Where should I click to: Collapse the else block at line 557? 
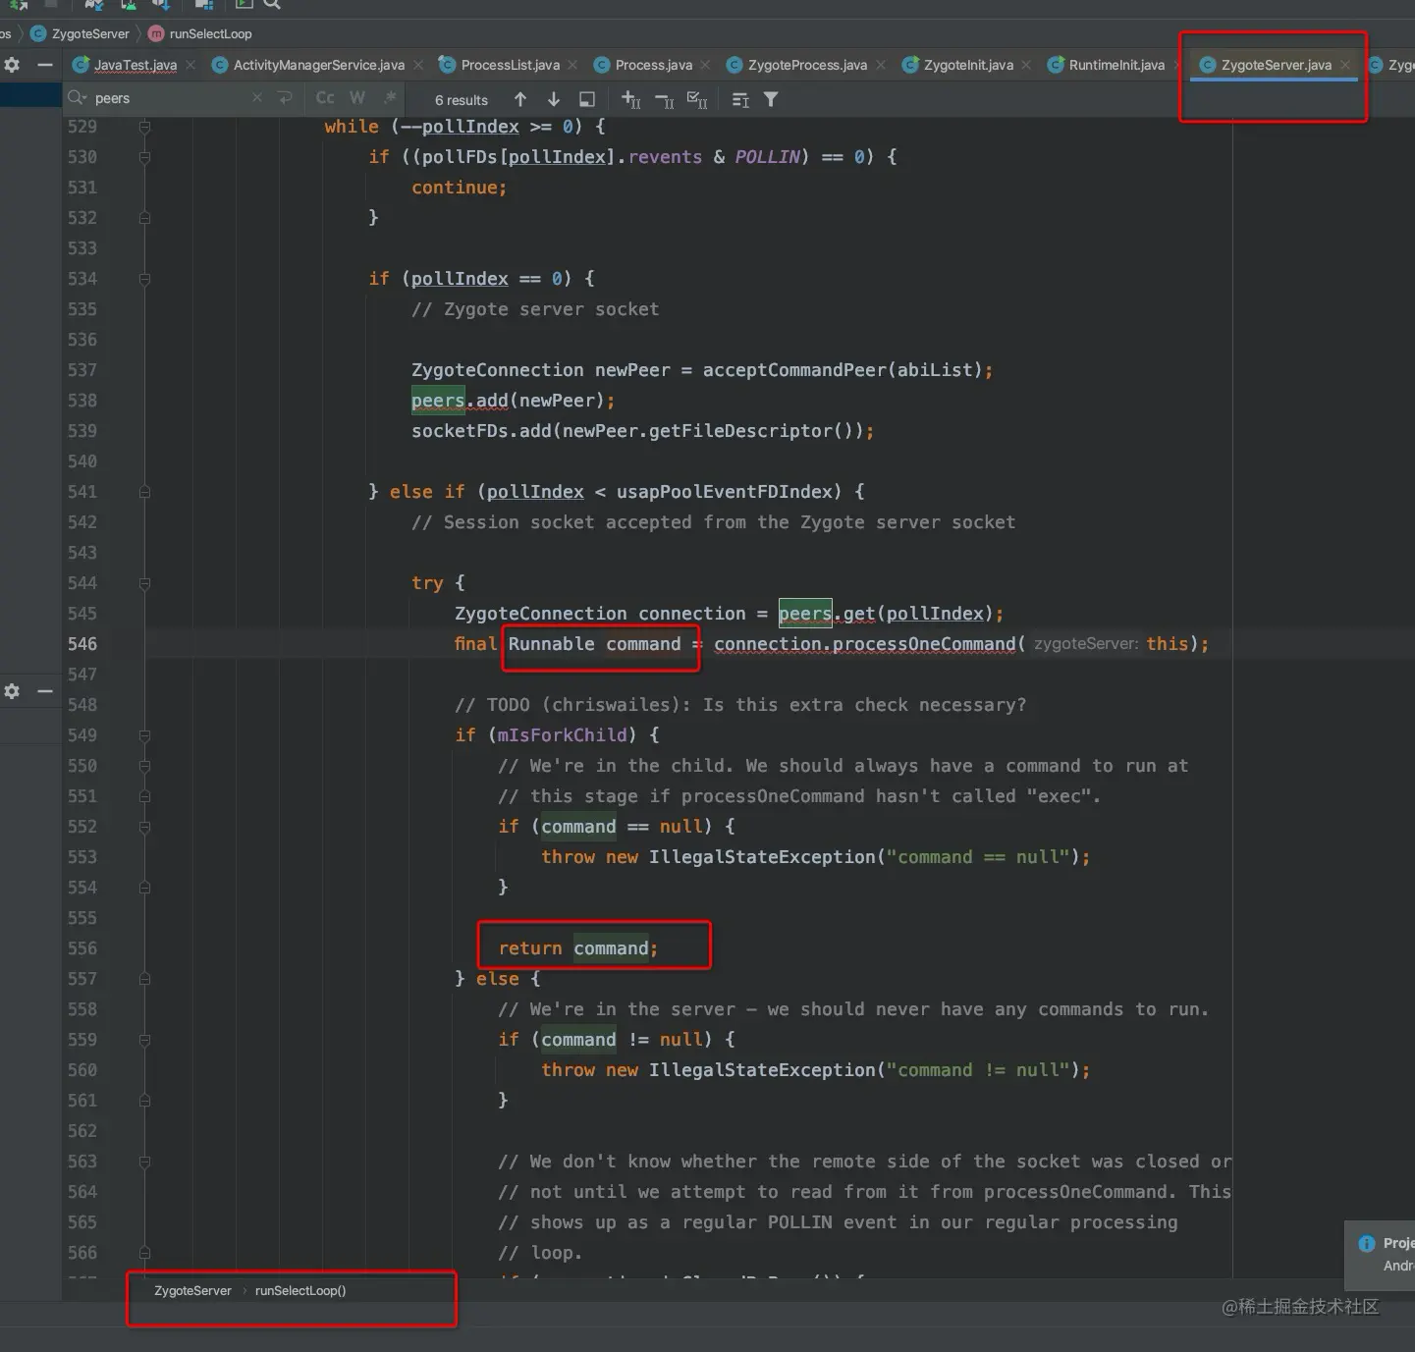144,979
